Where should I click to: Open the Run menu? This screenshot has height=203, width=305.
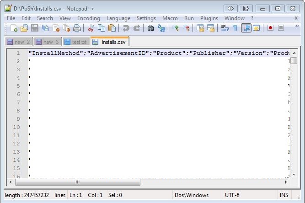(x=189, y=18)
